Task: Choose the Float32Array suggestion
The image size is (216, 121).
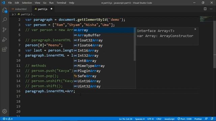Action: tap(104, 40)
